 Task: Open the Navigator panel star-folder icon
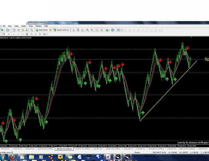point(23,30)
